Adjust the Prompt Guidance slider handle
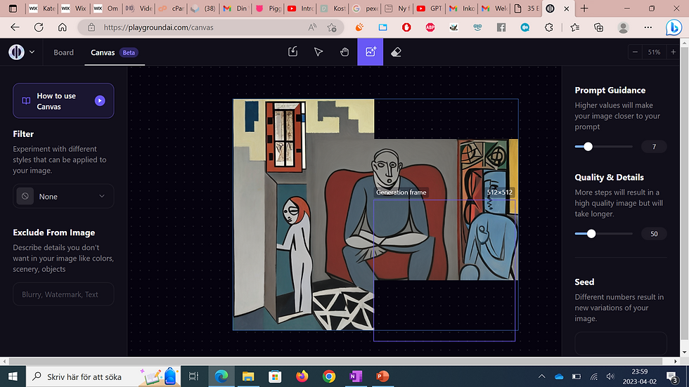This screenshot has width=689, height=387. point(588,147)
